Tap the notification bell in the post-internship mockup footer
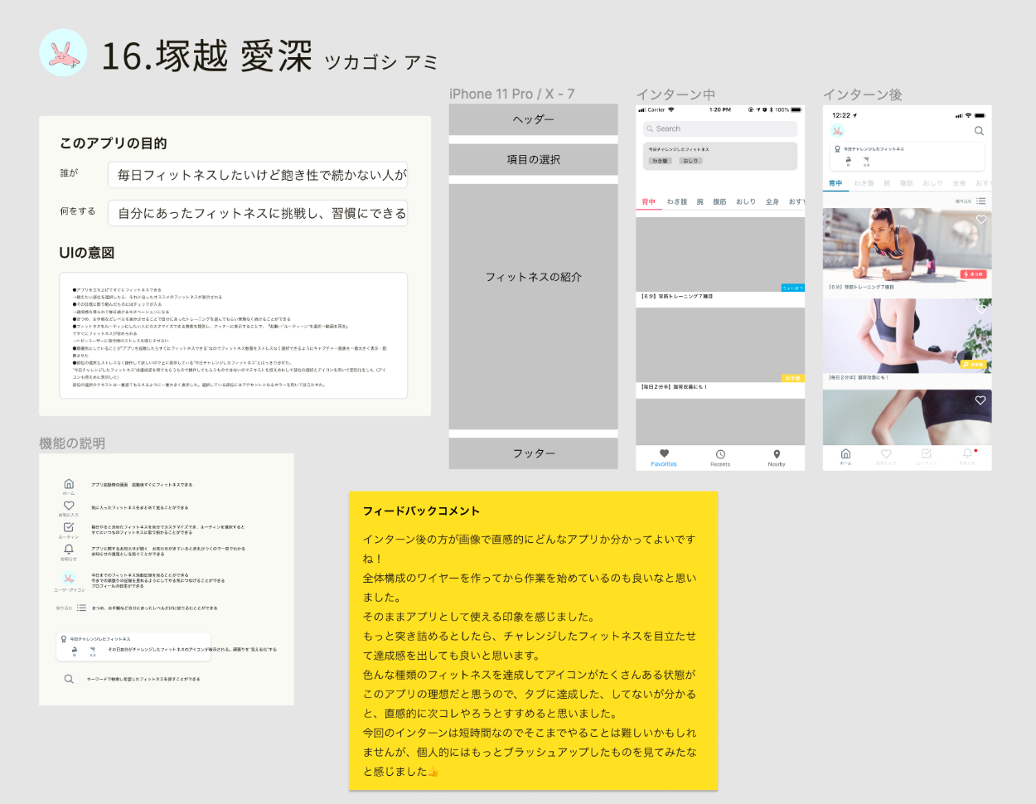1036x804 pixels. tap(967, 454)
